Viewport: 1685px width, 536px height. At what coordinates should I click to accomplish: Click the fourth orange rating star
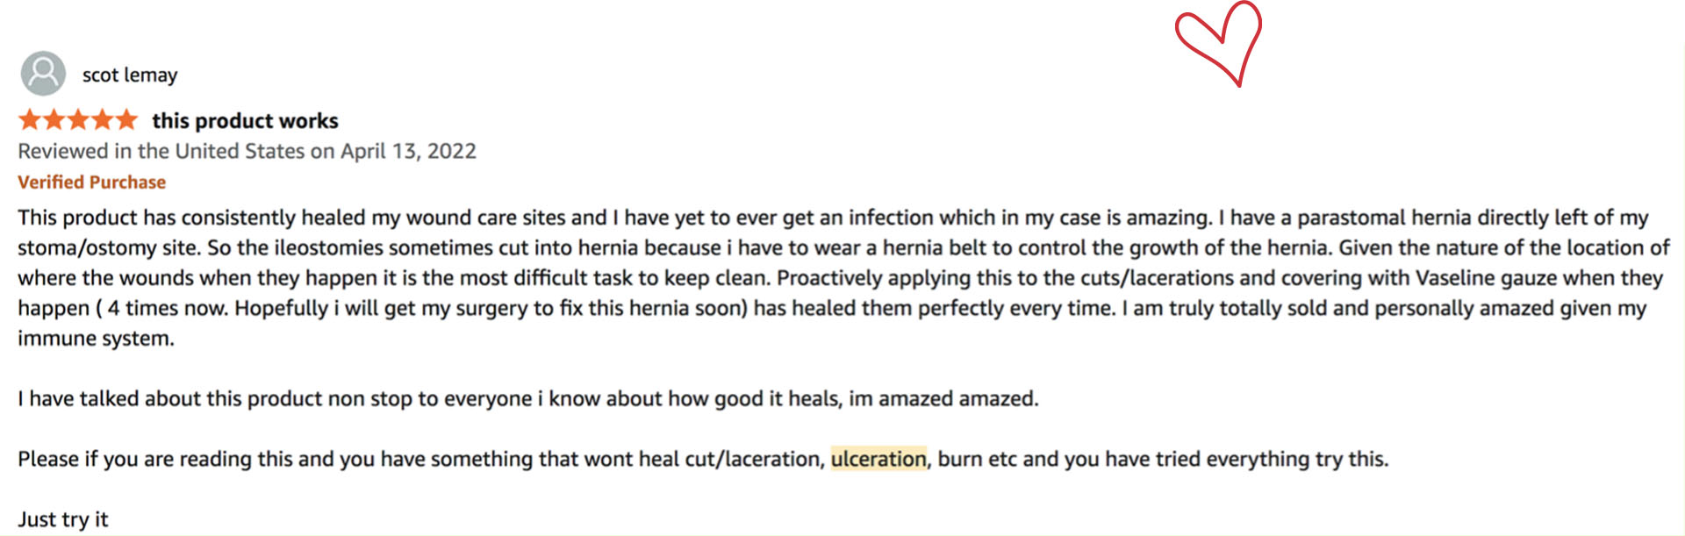103,119
